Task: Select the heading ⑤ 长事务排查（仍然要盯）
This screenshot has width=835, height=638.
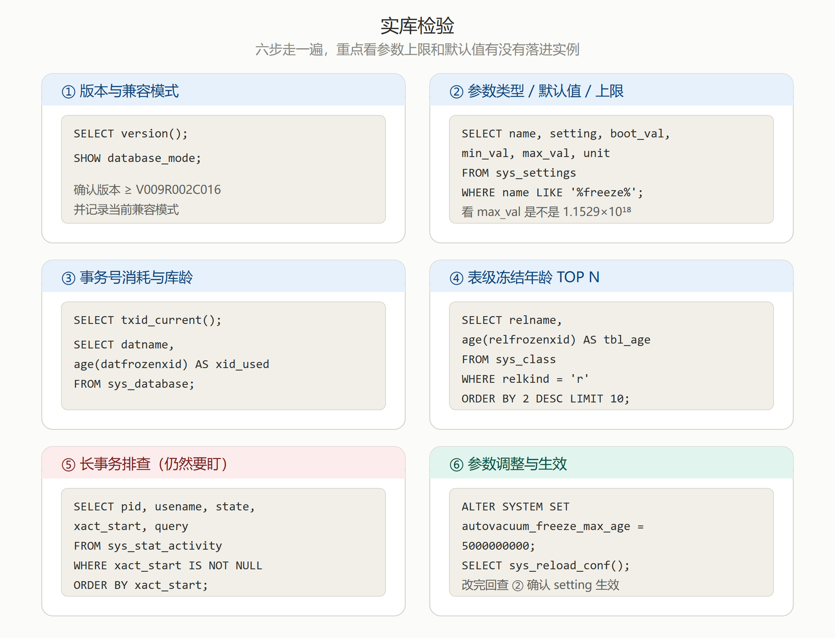Action: pos(144,464)
